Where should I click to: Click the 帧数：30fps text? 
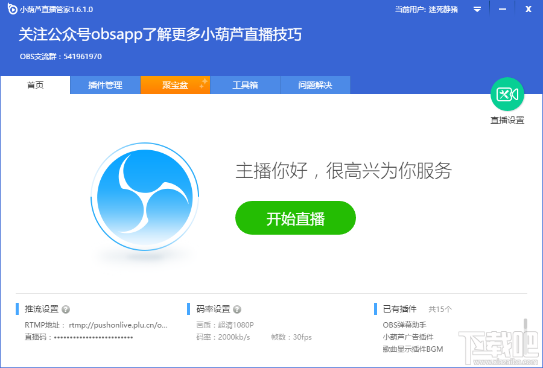pyautogui.click(x=291, y=337)
